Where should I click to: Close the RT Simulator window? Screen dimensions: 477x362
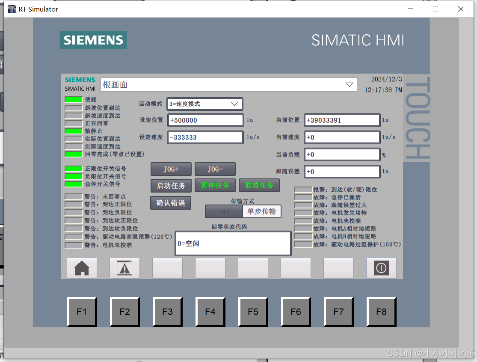[461, 9]
